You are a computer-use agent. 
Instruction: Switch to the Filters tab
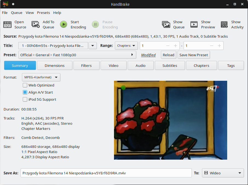point(86,65)
